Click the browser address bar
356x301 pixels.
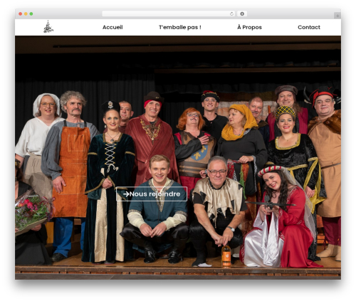[168, 14]
